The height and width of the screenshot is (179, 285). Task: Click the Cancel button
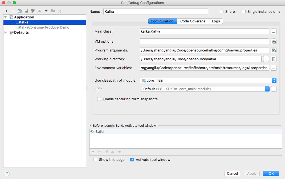(x=232, y=174)
